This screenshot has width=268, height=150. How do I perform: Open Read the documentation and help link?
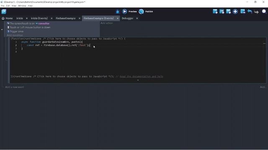[142, 76]
